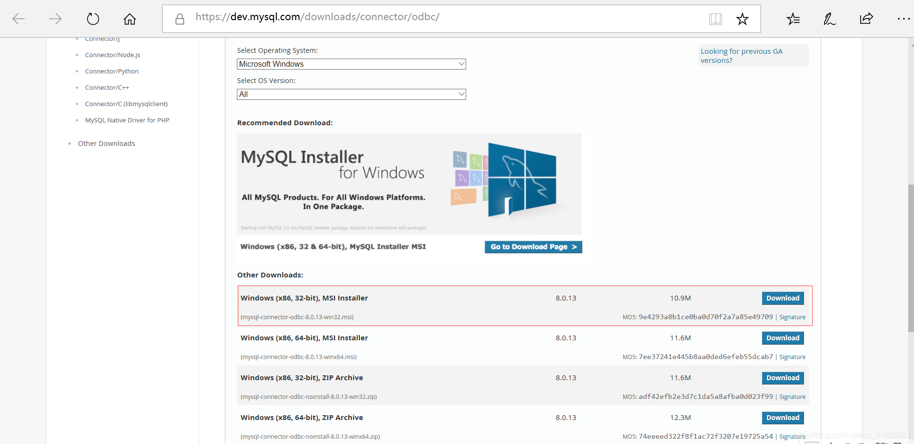The width and height of the screenshot is (914, 444).
Task: Click the Windows (x86, 32-bit), MSI Installer title
Action: (304, 298)
